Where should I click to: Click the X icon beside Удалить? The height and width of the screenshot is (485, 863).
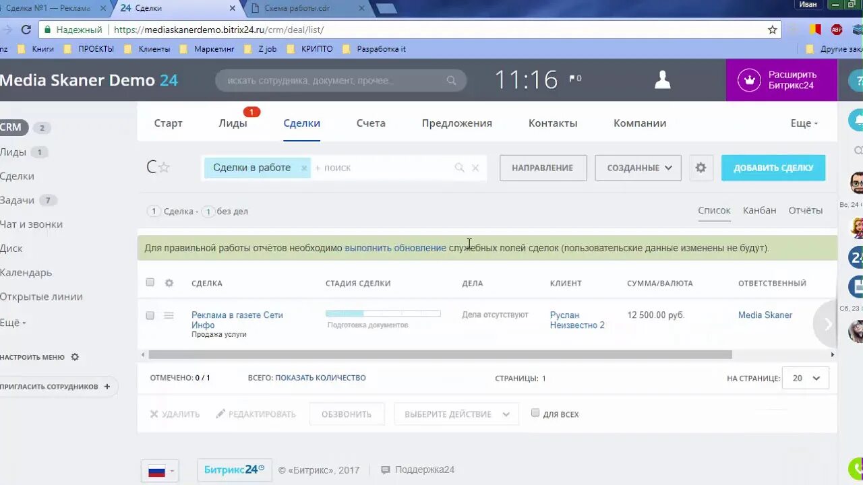pos(154,414)
